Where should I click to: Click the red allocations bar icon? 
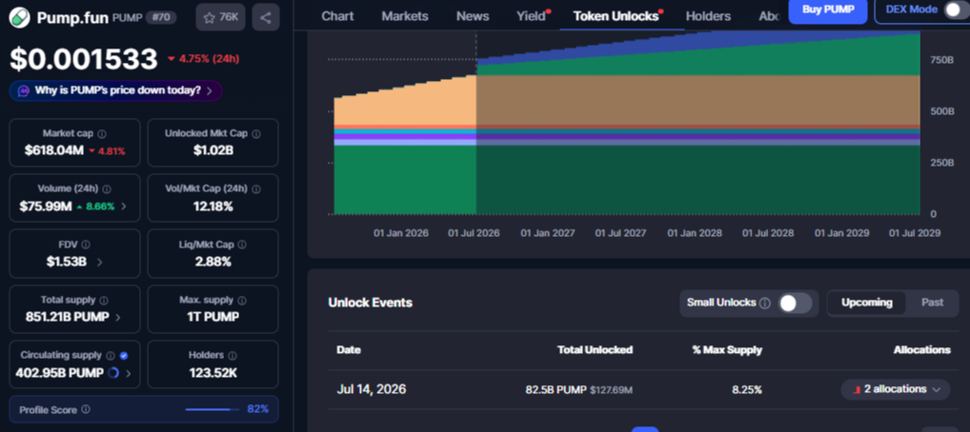pos(857,390)
